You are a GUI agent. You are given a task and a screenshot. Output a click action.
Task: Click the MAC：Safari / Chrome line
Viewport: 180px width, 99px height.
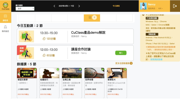click(x=157, y=25)
